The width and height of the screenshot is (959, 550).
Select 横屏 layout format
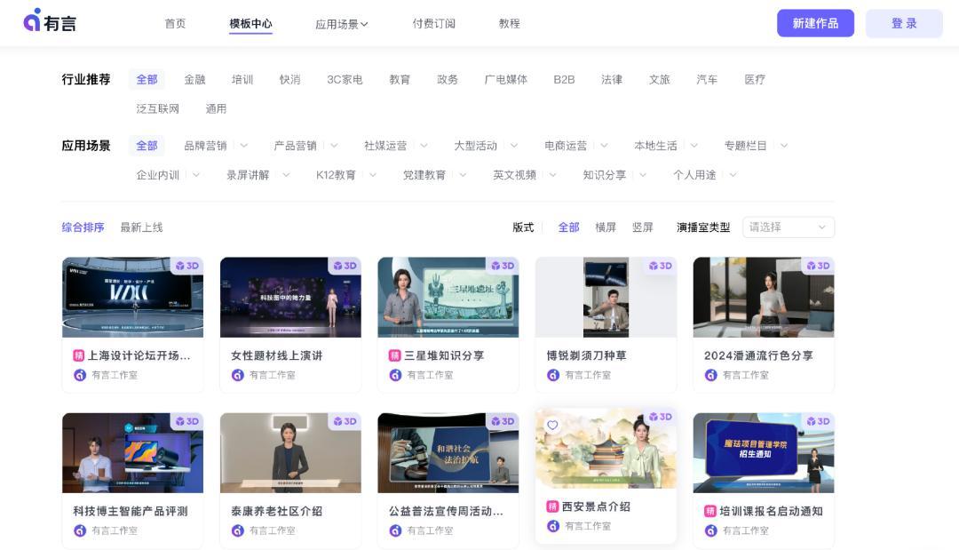pyautogui.click(x=606, y=227)
